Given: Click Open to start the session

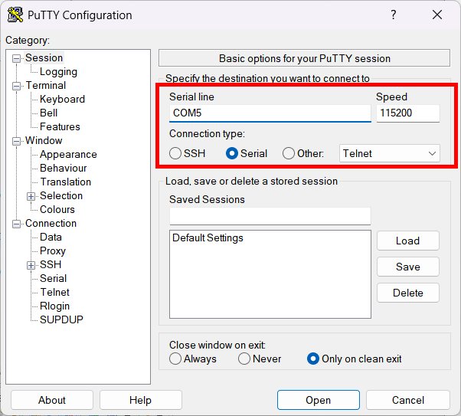Looking at the screenshot, I should pyautogui.click(x=319, y=400).
